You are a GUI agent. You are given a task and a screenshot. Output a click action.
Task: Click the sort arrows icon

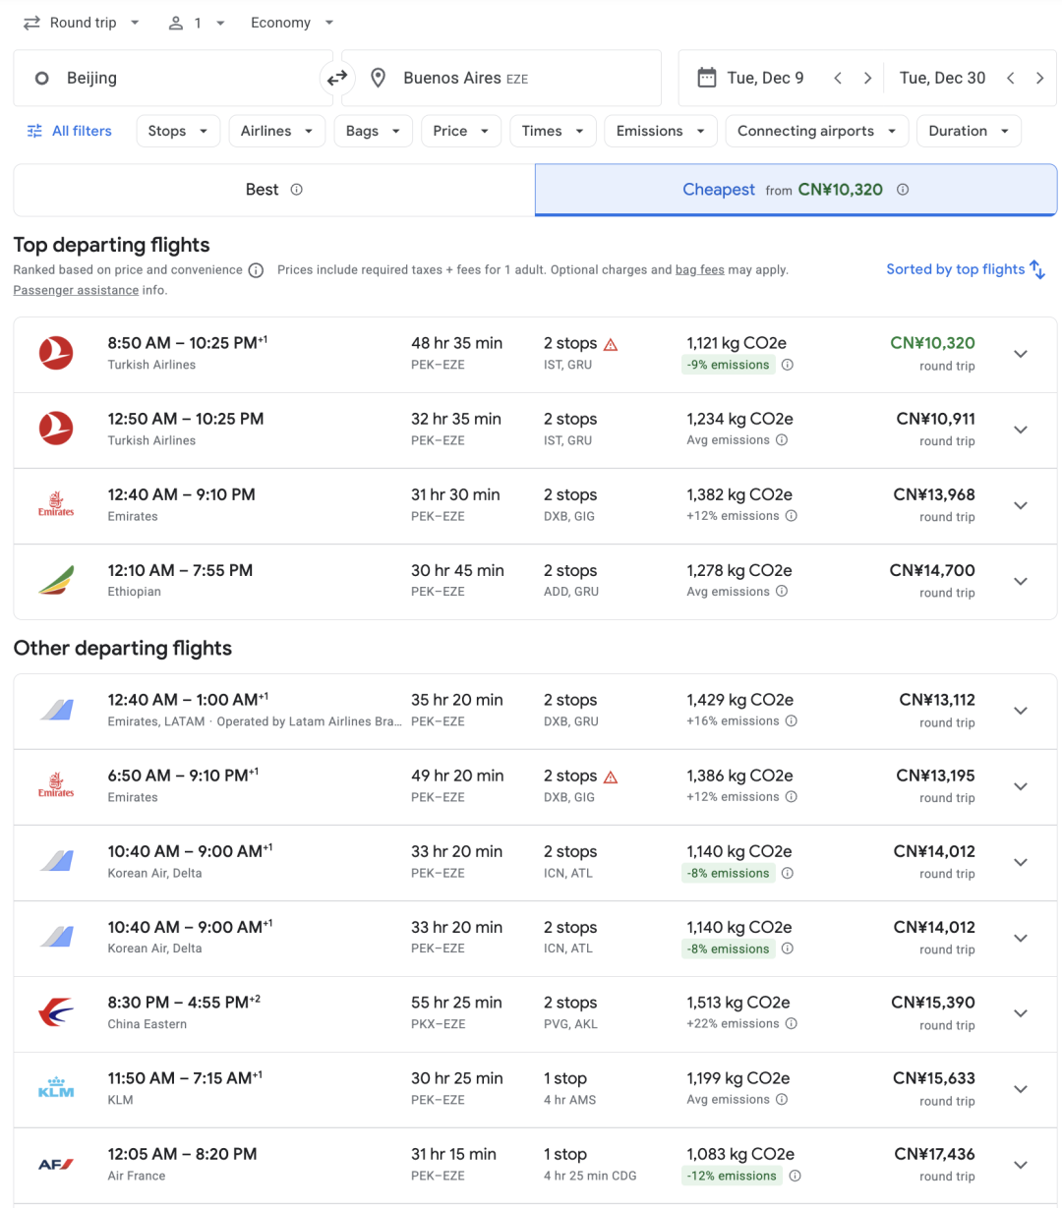tap(1037, 269)
